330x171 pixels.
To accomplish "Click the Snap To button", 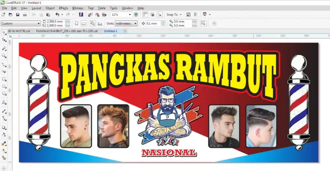I will tap(173, 14).
